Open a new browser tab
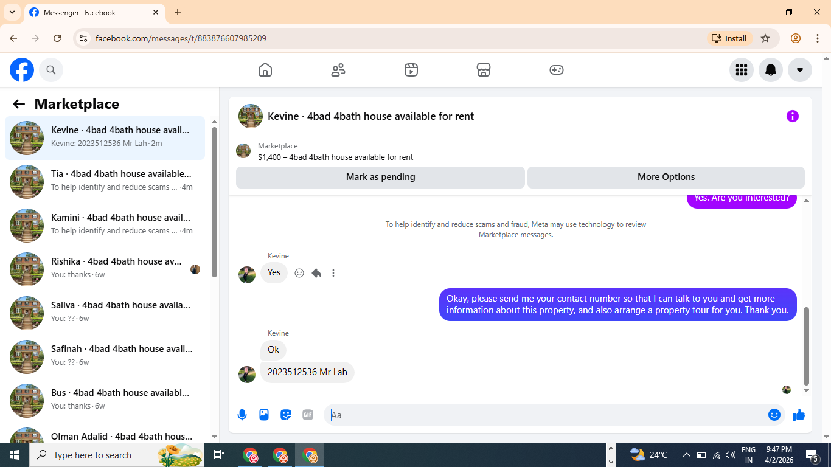The height and width of the screenshot is (467, 831). [x=178, y=12]
